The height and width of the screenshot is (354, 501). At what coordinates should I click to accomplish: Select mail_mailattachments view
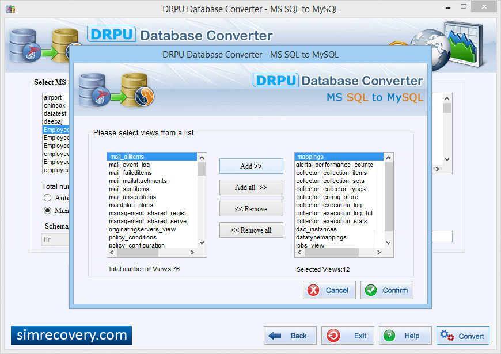click(x=152, y=181)
